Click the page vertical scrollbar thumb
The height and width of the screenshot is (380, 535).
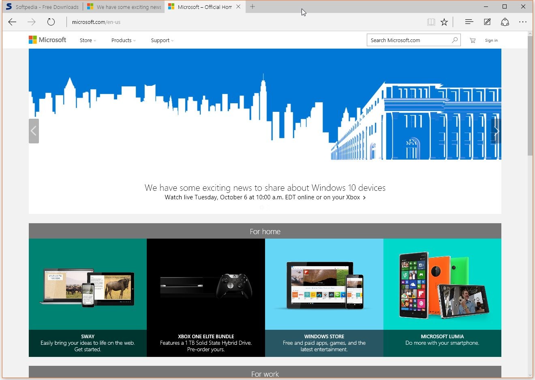point(530,96)
